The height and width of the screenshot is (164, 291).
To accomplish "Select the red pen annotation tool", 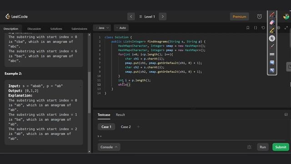I will click(272, 15).
